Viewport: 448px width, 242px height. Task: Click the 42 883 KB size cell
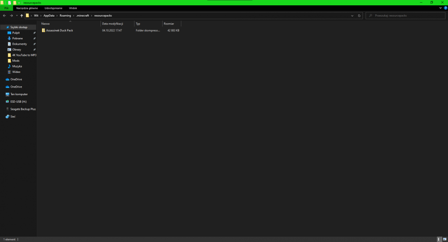173,30
